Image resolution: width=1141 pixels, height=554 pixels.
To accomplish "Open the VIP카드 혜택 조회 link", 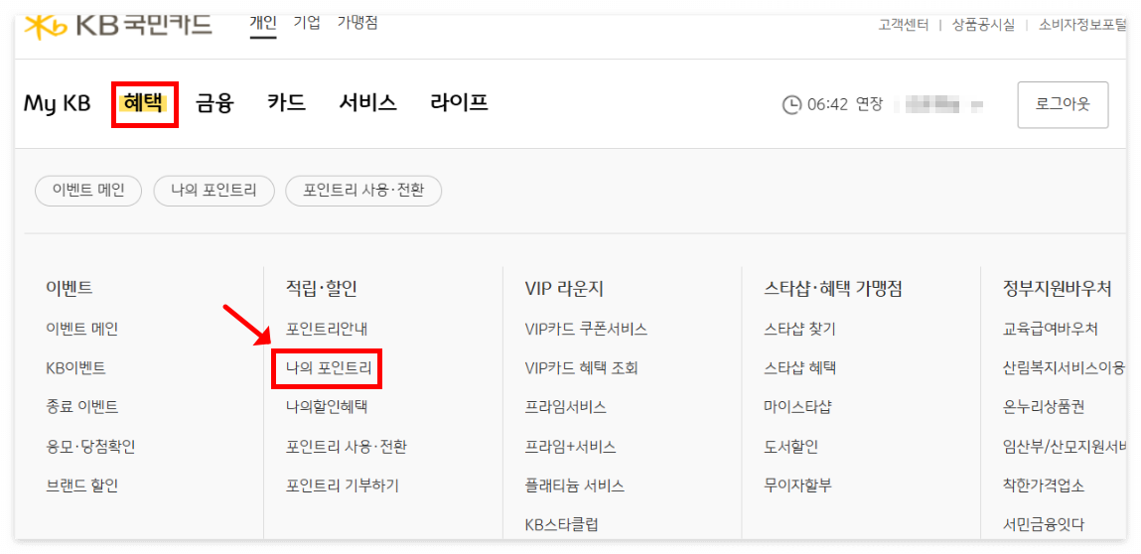I will tap(581, 368).
